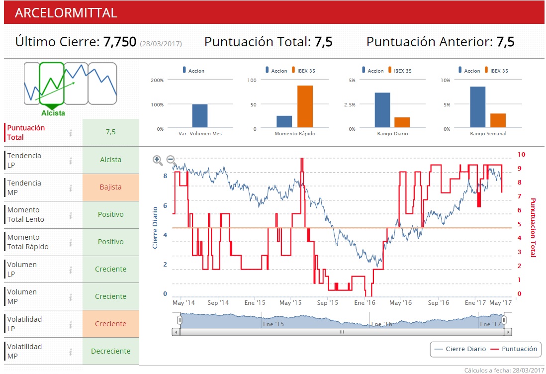
Task: Click the Puntuación Anterior: 7,5 heading
Action: (x=441, y=42)
